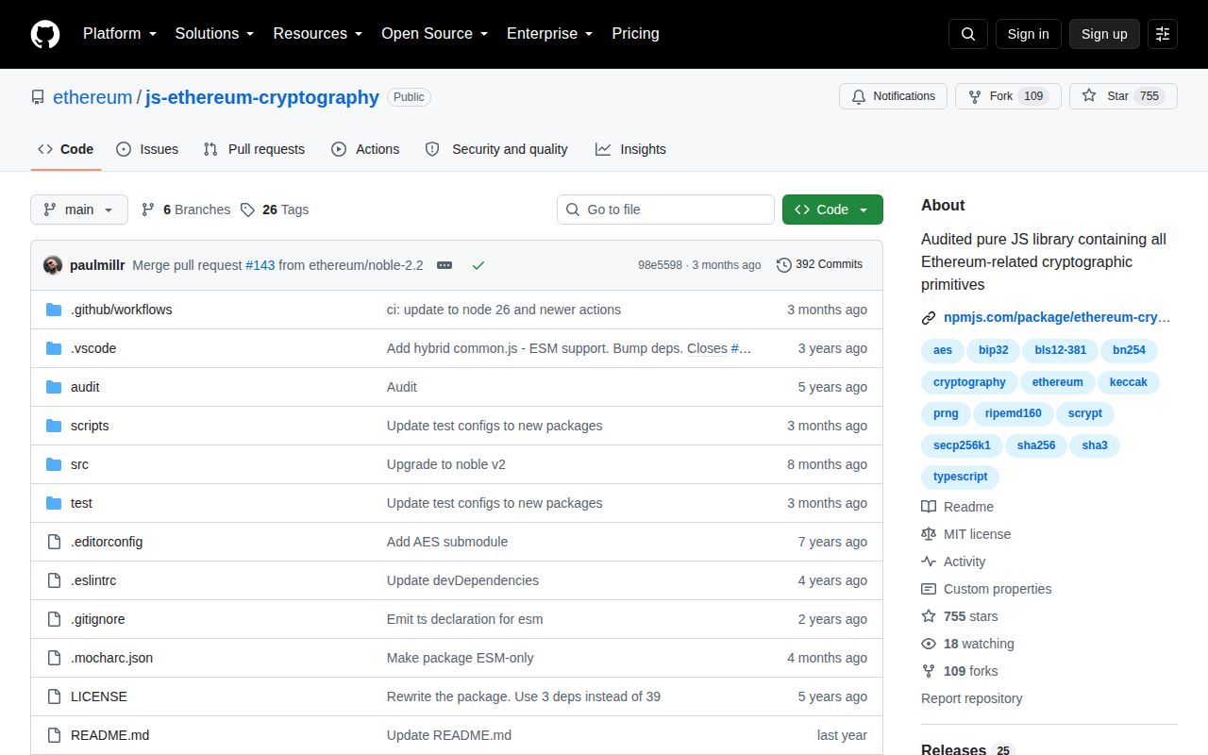The width and height of the screenshot is (1208, 755).
Task: Click the audit folder icon
Action: point(54,387)
